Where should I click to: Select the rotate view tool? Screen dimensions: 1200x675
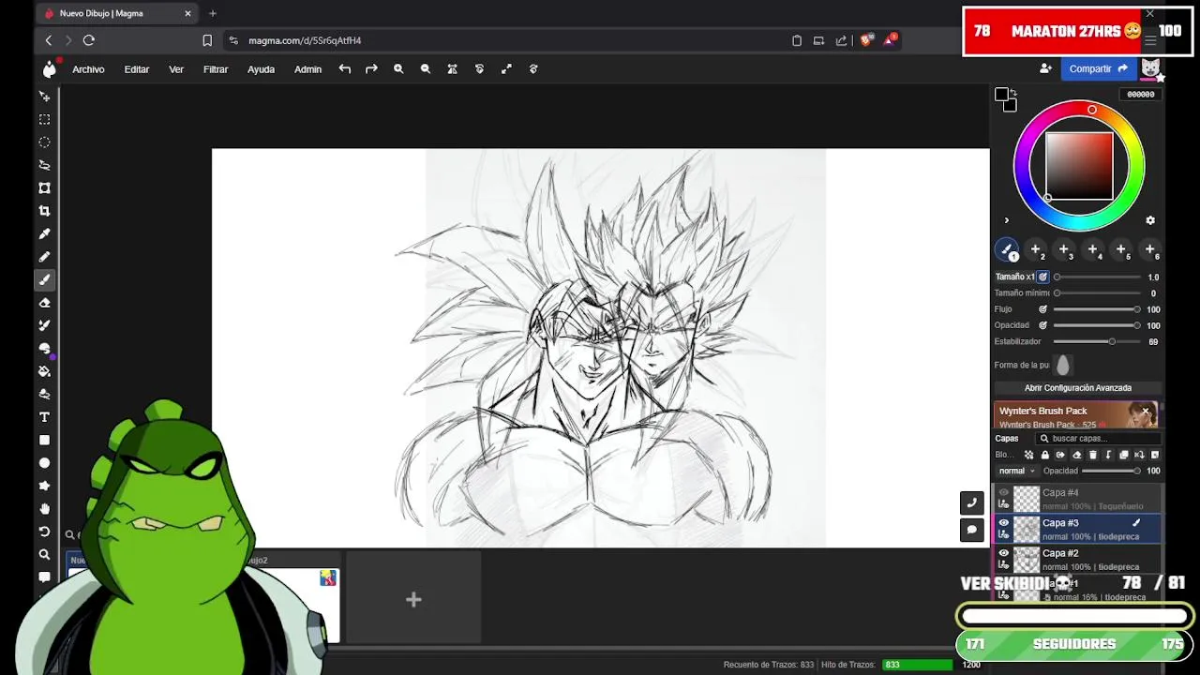[x=44, y=532]
